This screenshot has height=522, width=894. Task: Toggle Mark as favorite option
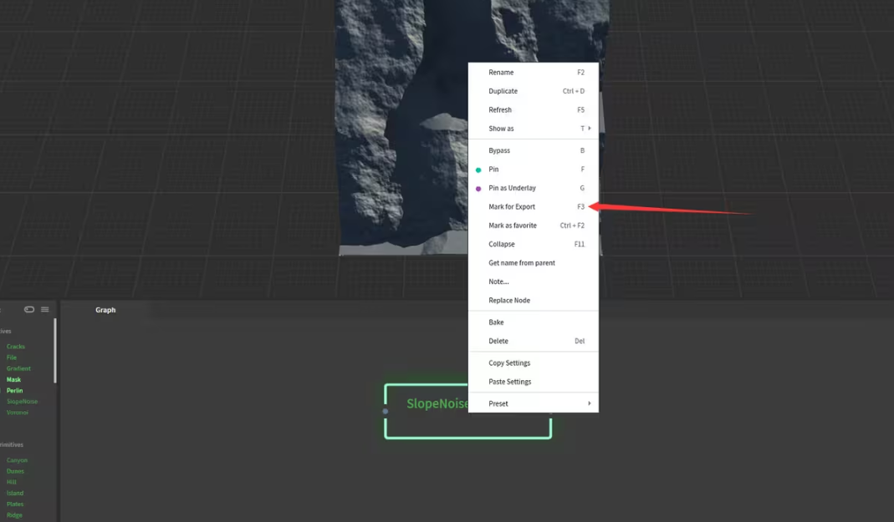pos(513,226)
